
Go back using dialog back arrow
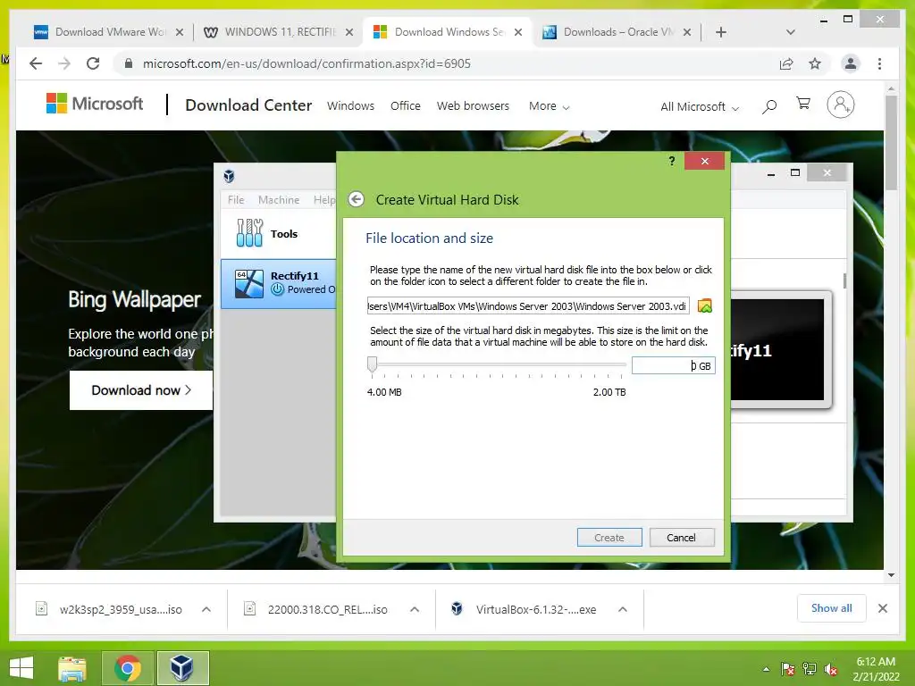pos(356,199)
